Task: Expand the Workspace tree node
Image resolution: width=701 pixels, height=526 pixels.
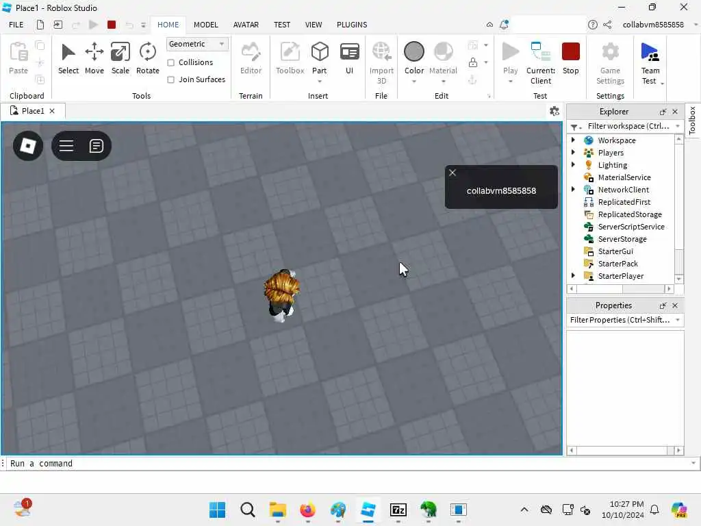Action: pyautogui.click(x=573, y=140)
